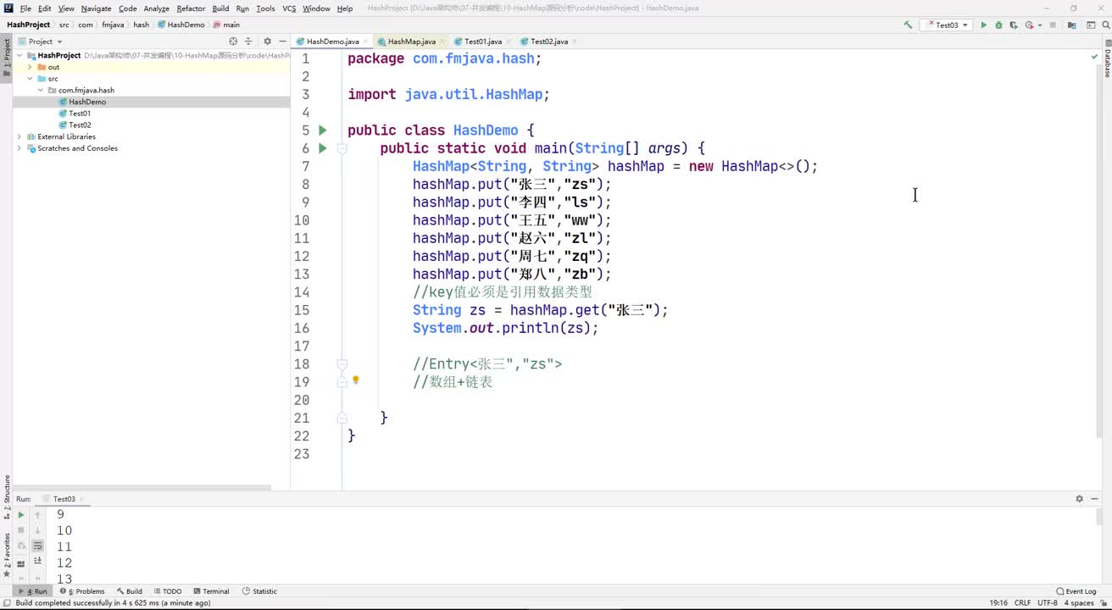Viewport: 1112px width, 610px height.
Task: Click the UTF-8 encoding indicator
Action: (x=1048, y=603)
